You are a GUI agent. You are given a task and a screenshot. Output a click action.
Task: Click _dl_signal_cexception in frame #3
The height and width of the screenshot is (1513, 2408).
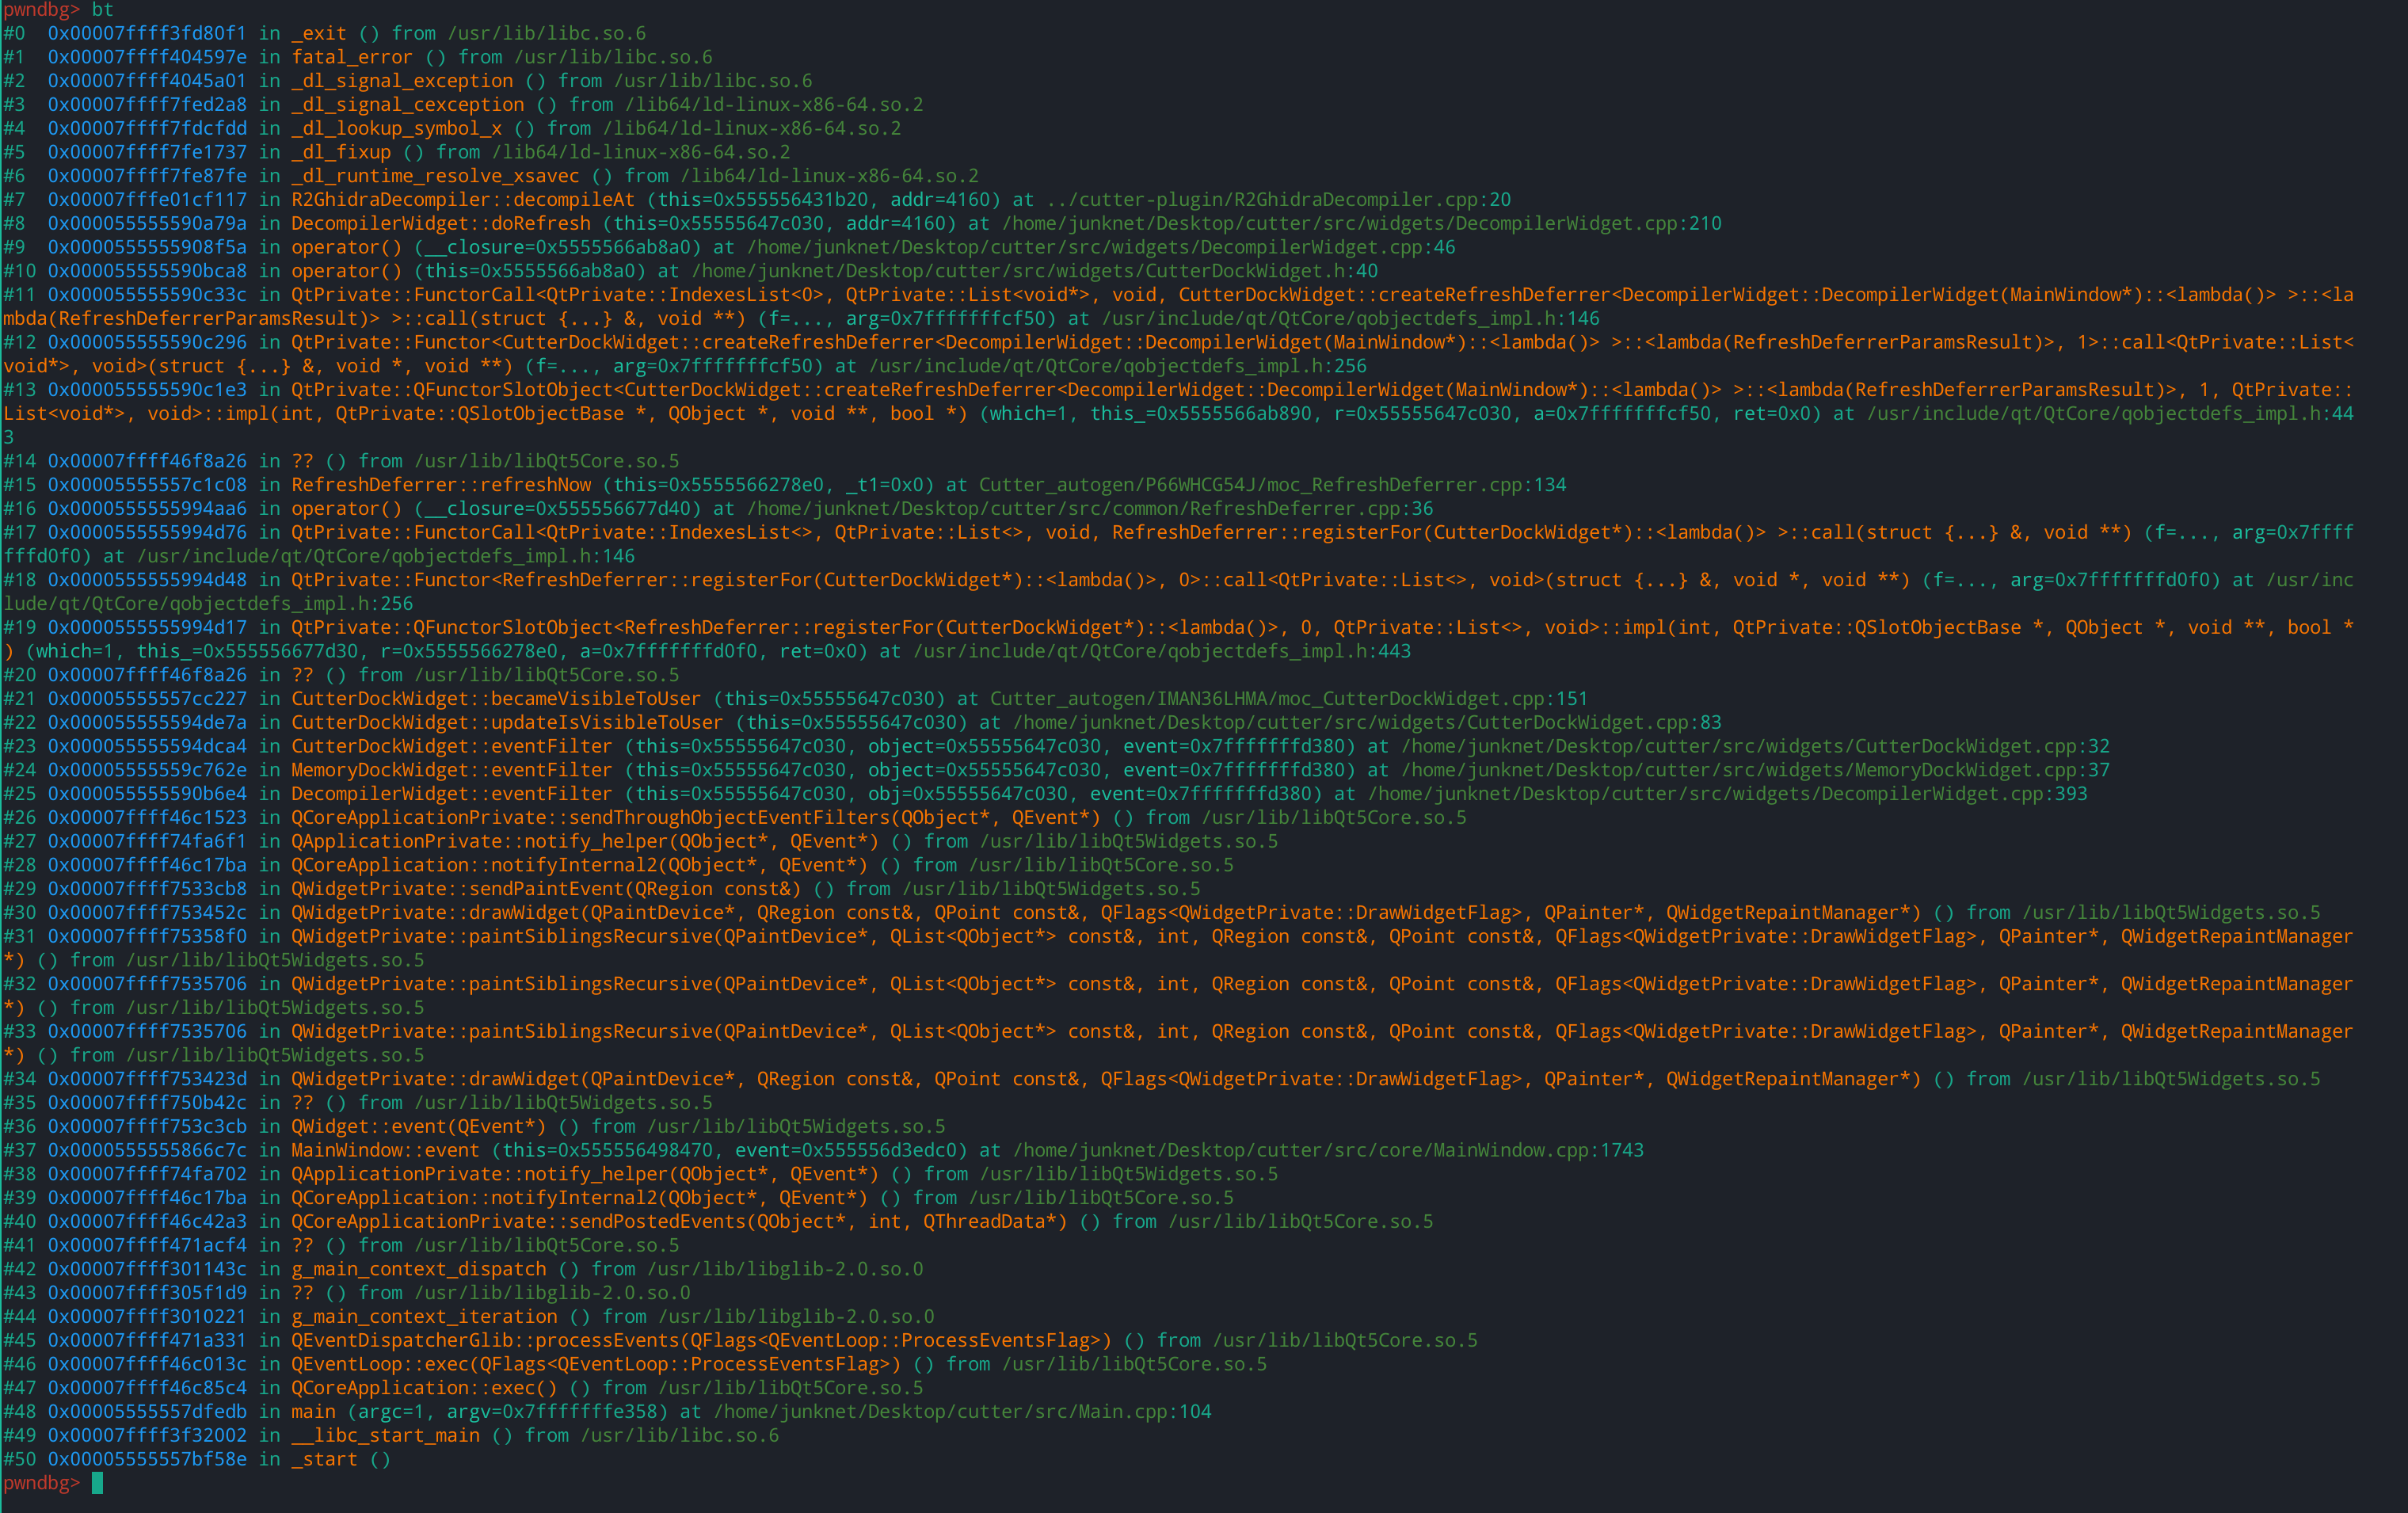[408, 105]
